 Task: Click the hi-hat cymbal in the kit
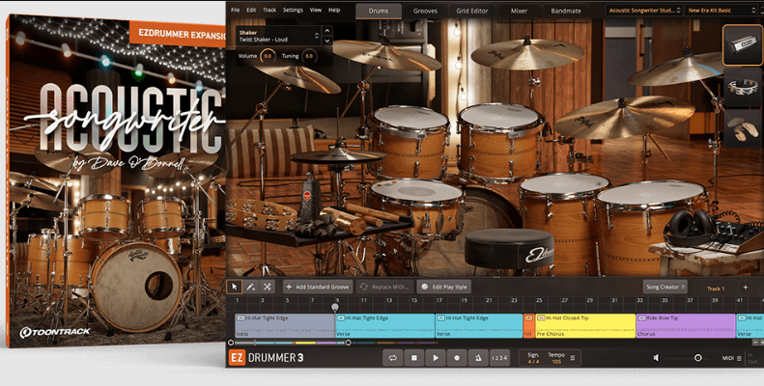(x=338, y=155)
